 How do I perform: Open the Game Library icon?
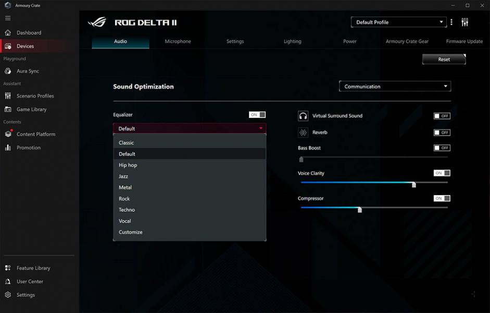tap(8, 109)
